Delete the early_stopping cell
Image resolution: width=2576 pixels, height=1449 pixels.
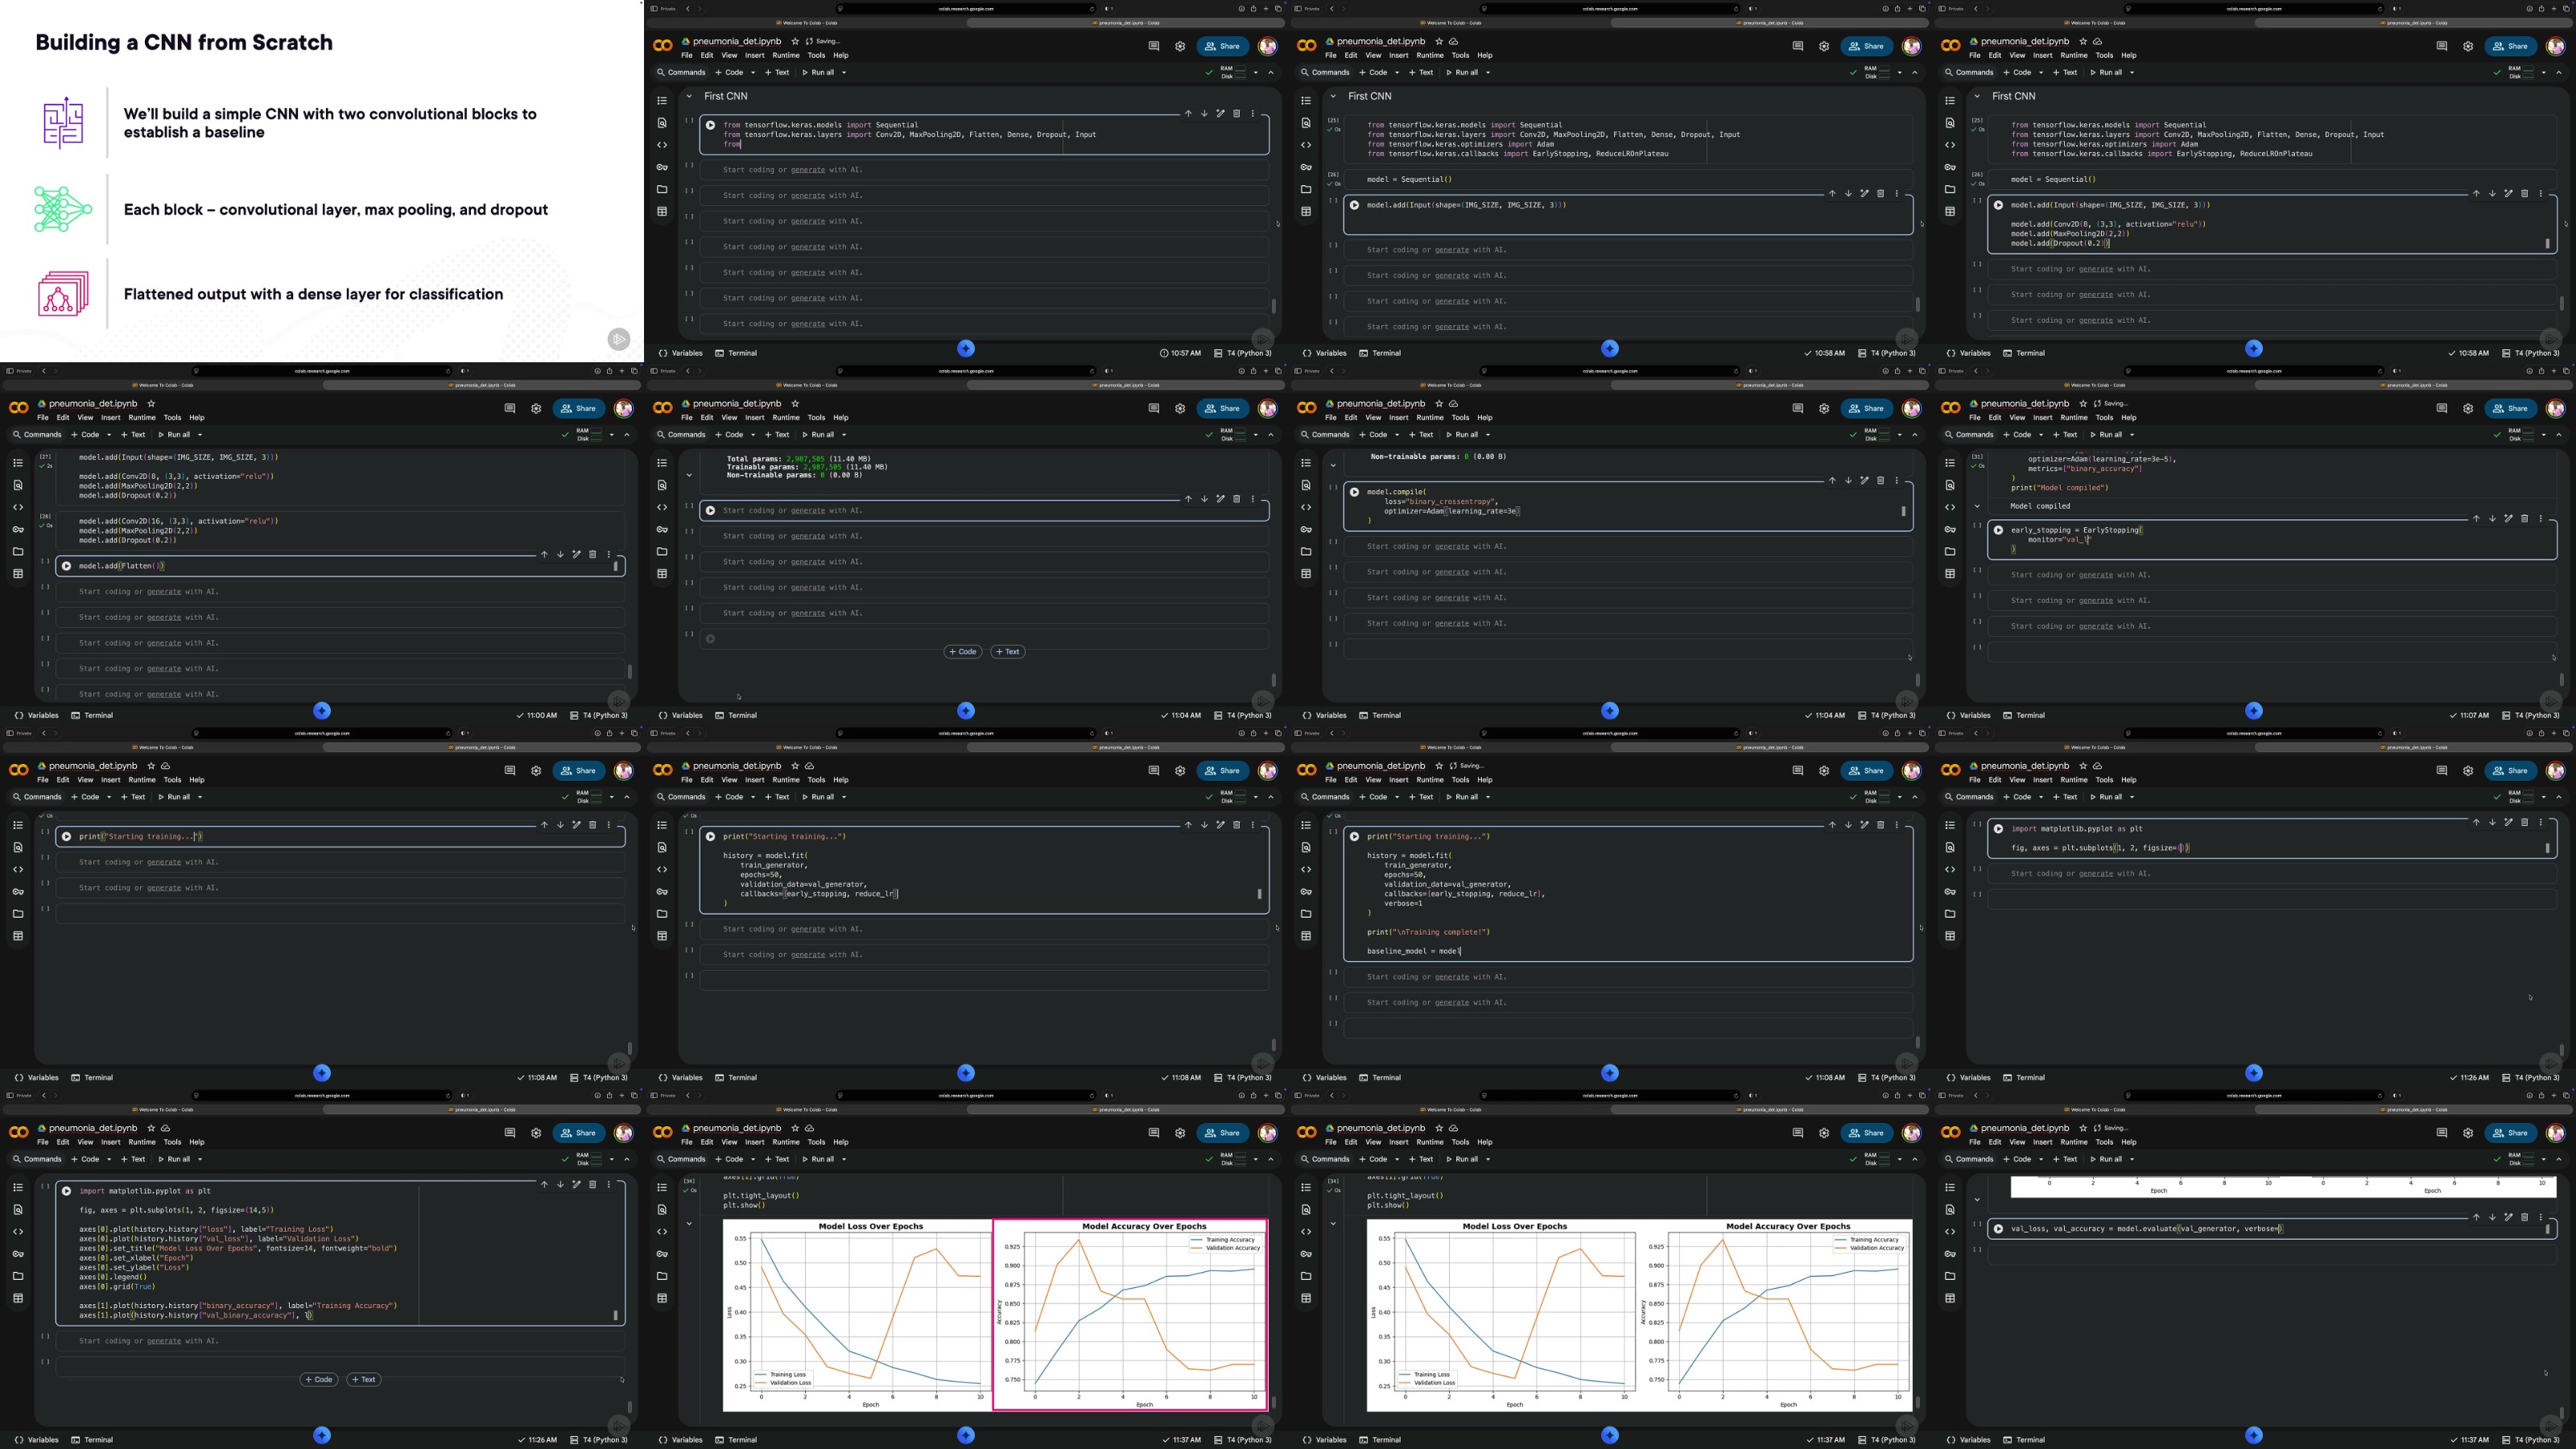(2524, 518)
